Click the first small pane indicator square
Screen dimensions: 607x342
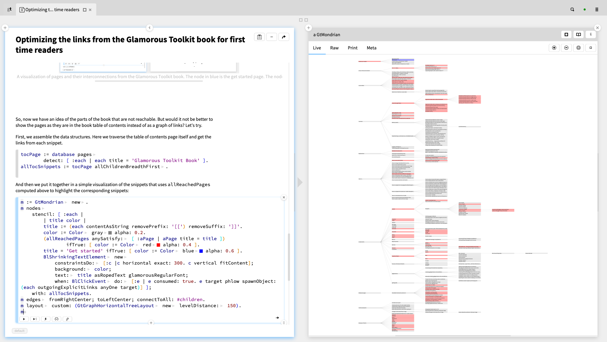(x=300, y=20)
